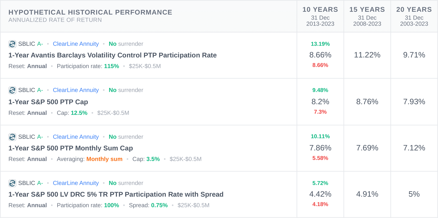Click SBLIC logo in LV DRC 5% row
Image resolution: width=438 pixels, height=218 pixels.
[12, 183]
